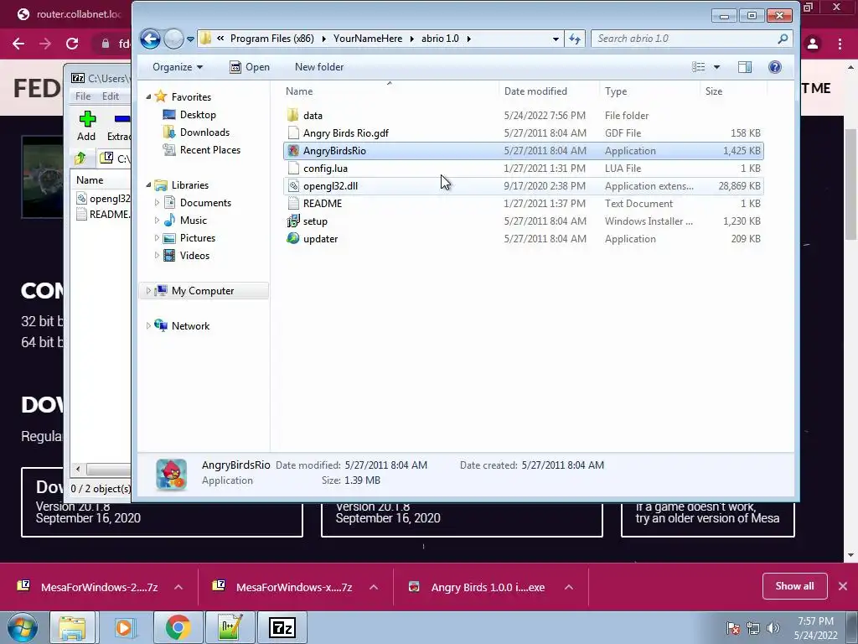
Task: Click up-folder icon in 7-Zip window
Action: click(80, 158)
